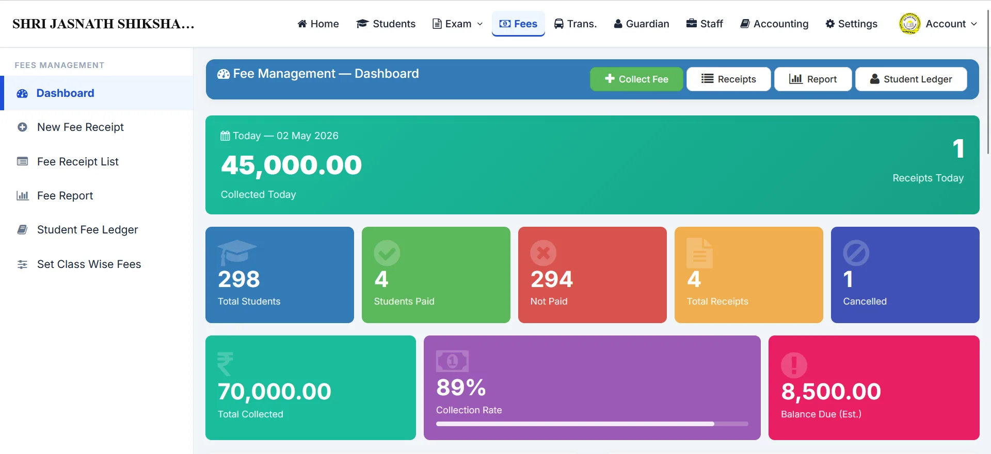Open the Guardian menu item
This screenshot has height=454, width=991.
(642, 24)
